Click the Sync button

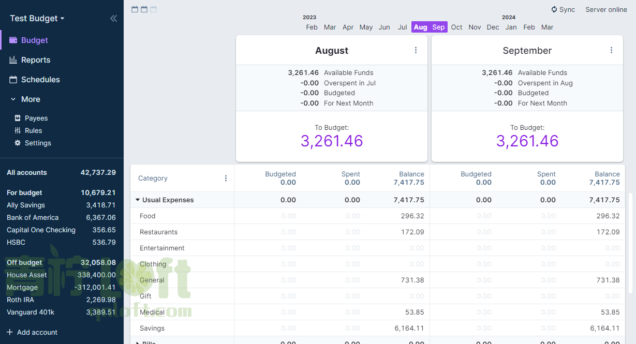(563, 9)
